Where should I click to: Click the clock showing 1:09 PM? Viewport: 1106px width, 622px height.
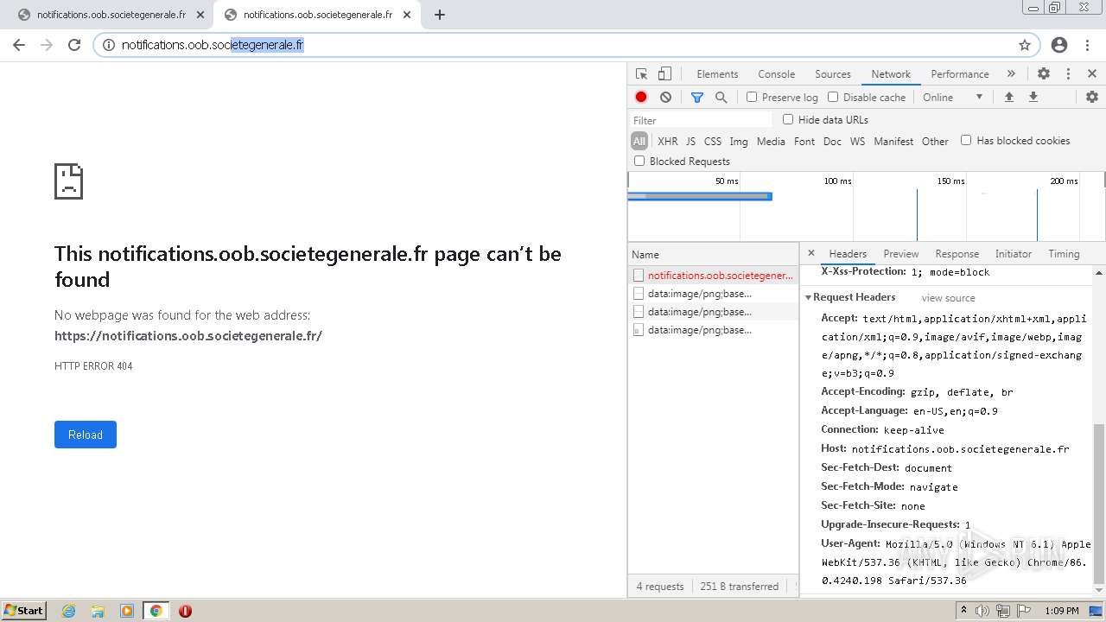tap(1061, 611)
